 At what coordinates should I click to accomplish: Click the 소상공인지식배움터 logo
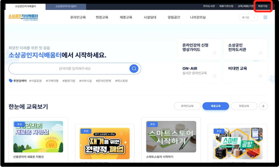[x=23, y=17]
